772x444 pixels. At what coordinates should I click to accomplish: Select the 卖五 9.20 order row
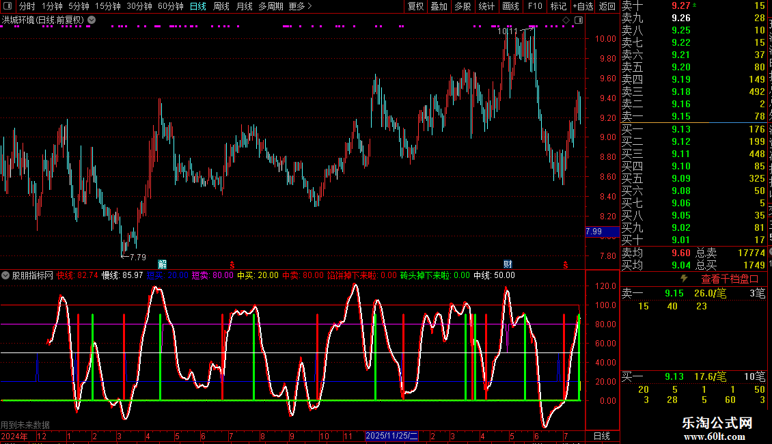[x=693, y=67]
